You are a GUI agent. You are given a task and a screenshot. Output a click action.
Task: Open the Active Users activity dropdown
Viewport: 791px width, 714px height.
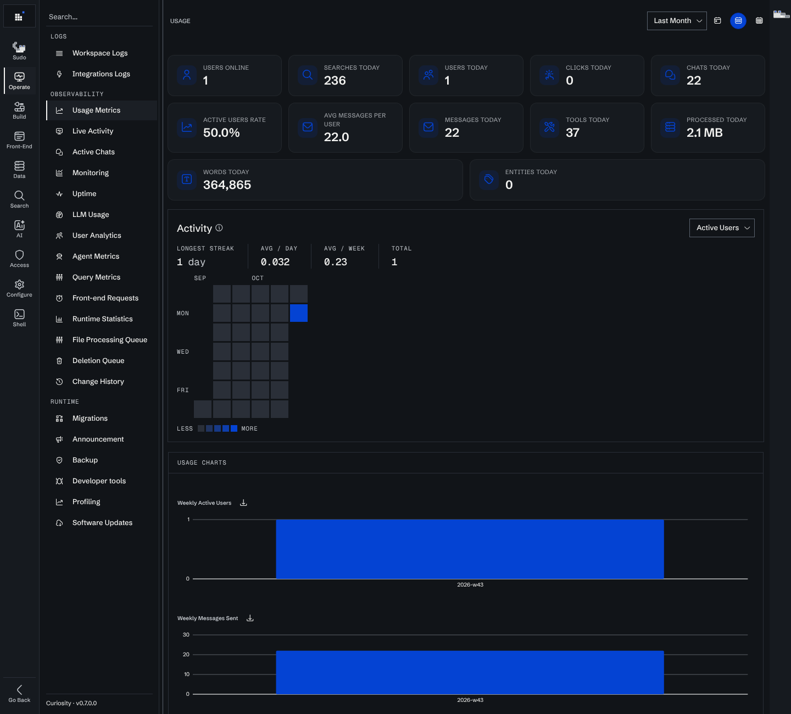click(x=722, y=227)
